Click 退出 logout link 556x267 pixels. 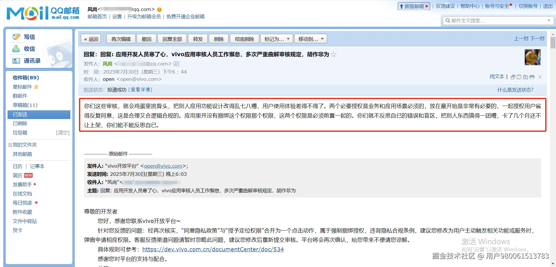(548, 6)
